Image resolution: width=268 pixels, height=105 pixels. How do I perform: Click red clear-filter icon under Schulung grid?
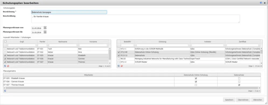click(122, 66)
